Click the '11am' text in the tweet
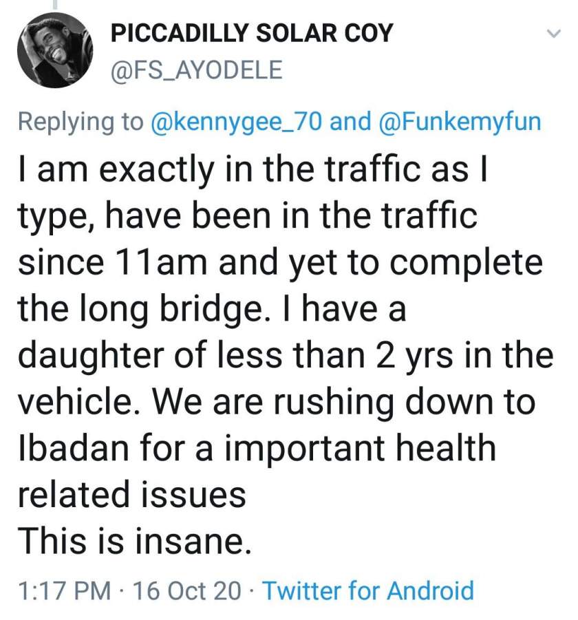 (x=161, y=263)
